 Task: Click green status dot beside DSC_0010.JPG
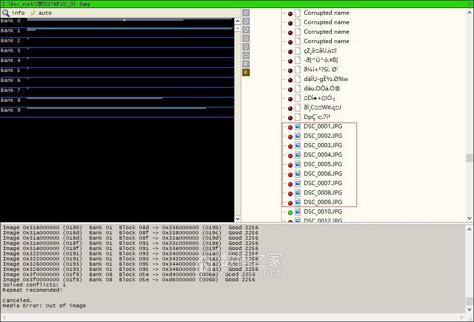[290, 213]
